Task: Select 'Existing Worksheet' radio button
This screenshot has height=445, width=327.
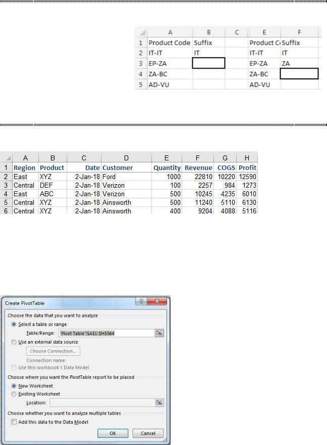Action: click(14, 394)
